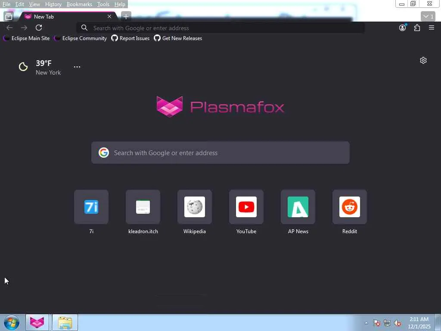Close the New Tab tab
This screenshot has height=331, width=441.
109,17
